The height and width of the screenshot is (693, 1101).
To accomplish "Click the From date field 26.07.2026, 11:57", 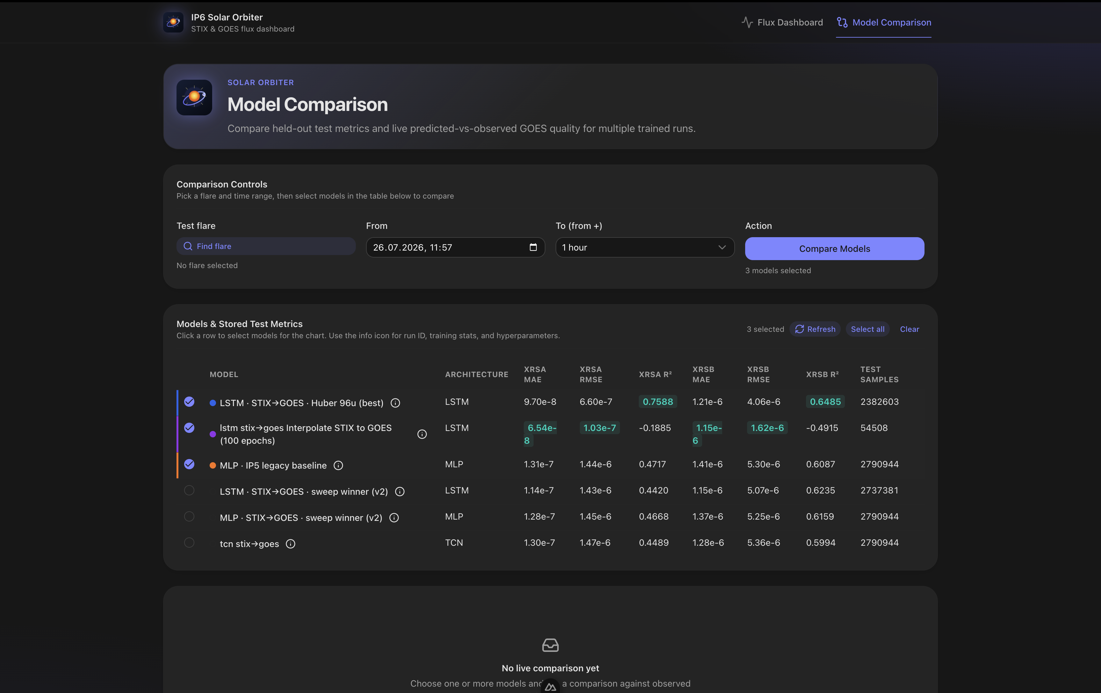I will click(455, 247).
